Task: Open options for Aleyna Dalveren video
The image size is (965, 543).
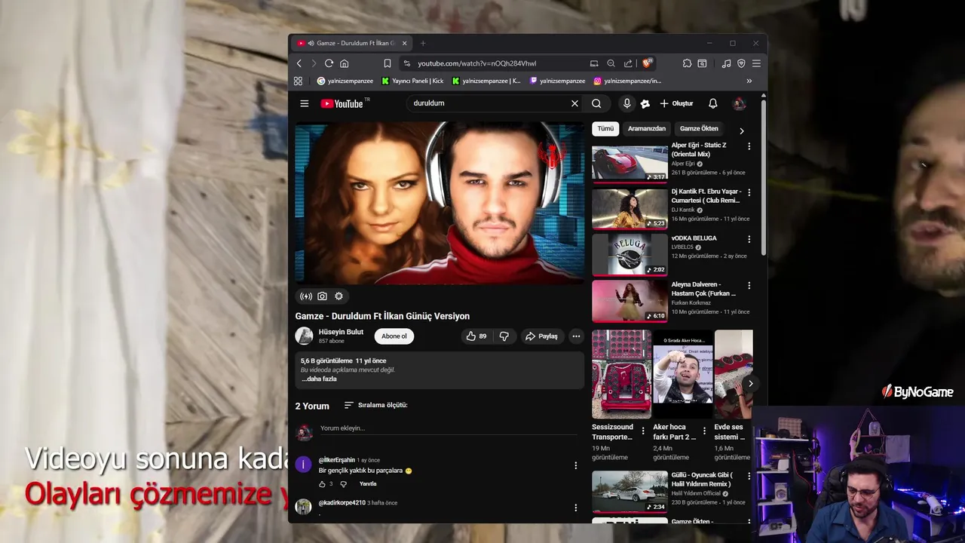Action: [x=749, y=286]
